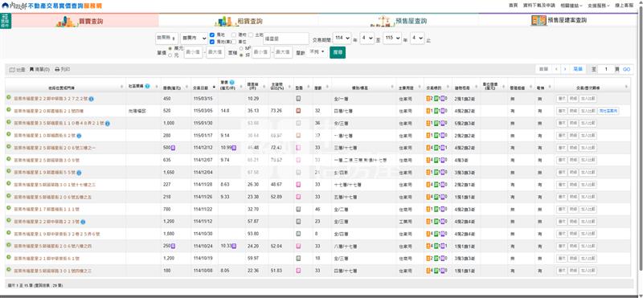
Task: Select the 萬元 price unit radio
Action: [170, 49]
